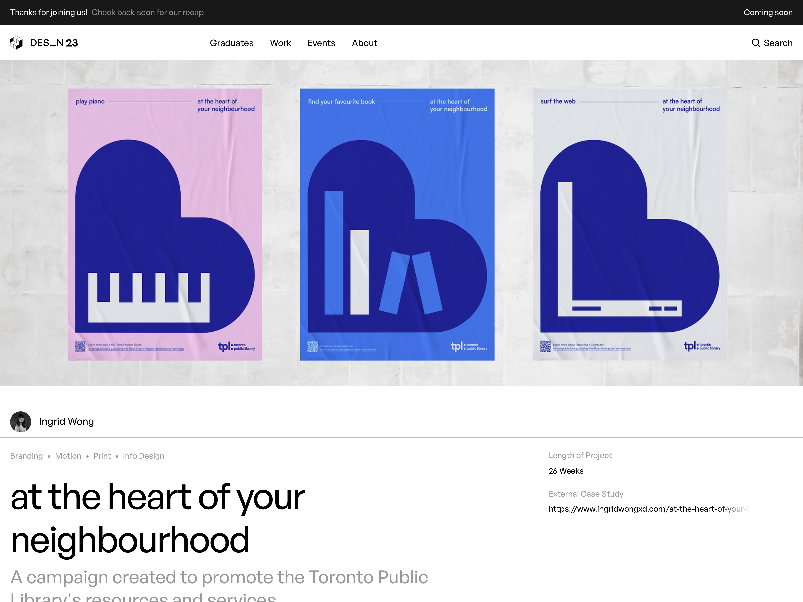Click the DES_N 23 cube logo icon

16,43
